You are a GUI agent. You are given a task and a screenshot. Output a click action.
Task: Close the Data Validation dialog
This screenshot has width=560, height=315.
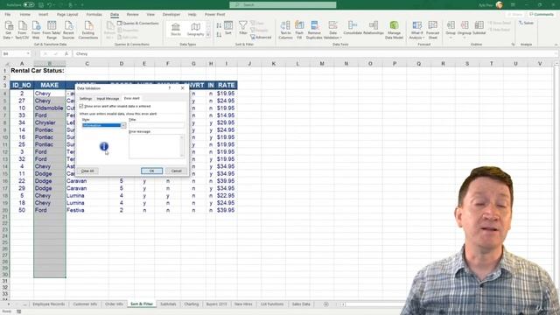[x=183, y=87]
